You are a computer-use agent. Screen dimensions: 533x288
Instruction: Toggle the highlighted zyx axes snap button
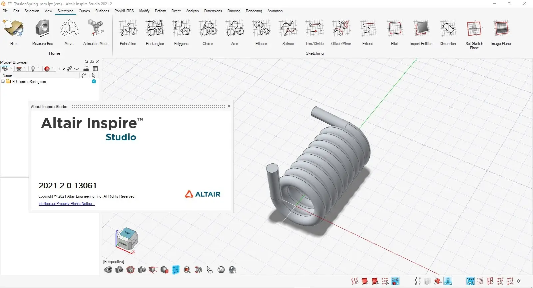pyautogui.click(x=470, y=281)
